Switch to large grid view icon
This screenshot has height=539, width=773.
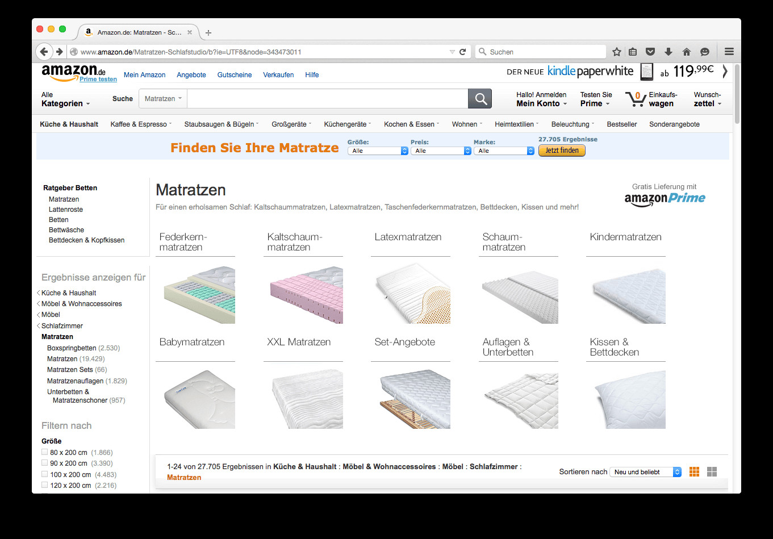point(712,472)
